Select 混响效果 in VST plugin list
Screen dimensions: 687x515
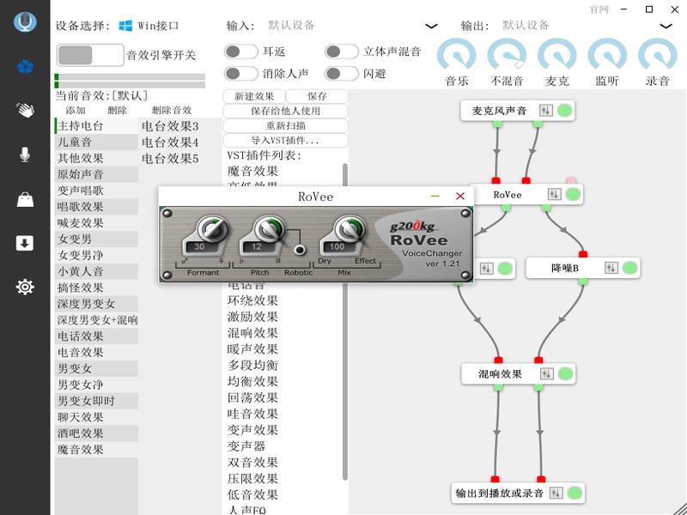[x=252, y=333]
